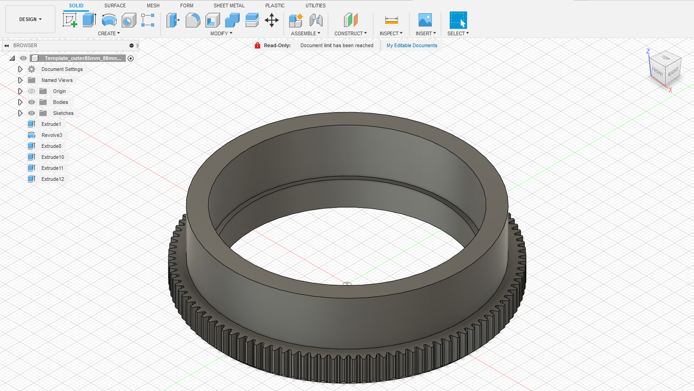Expand the Named Views node
Screen dimensions: 694x391
(20, 80)
